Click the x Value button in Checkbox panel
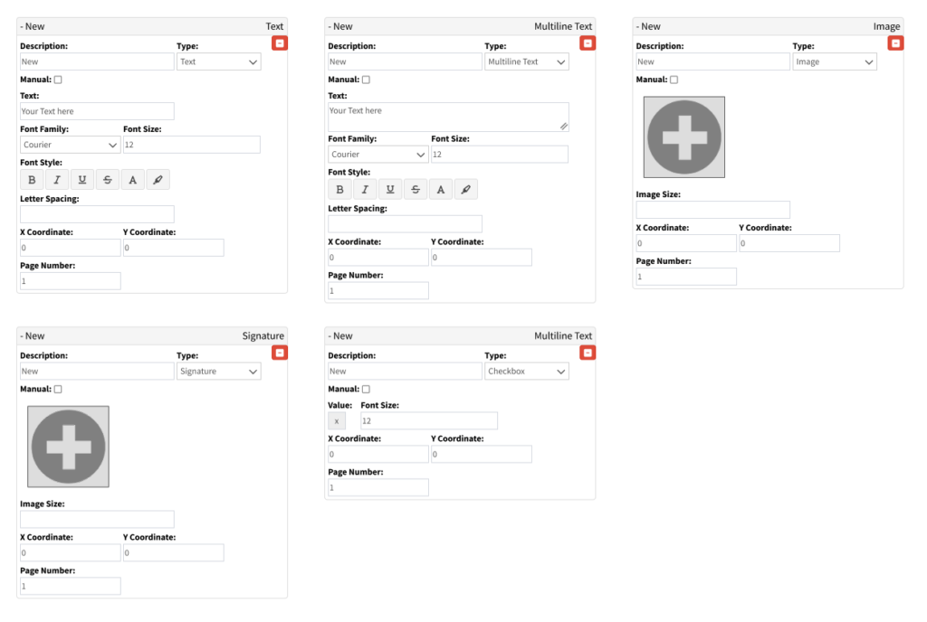The image size is (927, 622). tap(337, 421)
